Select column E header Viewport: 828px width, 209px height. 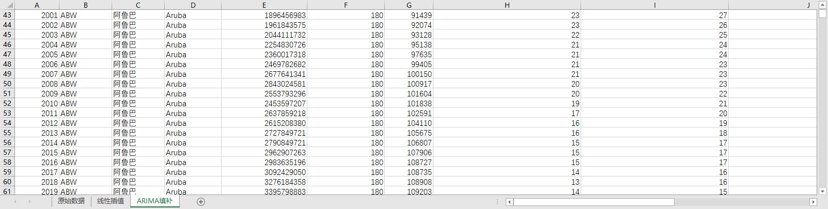264,5
